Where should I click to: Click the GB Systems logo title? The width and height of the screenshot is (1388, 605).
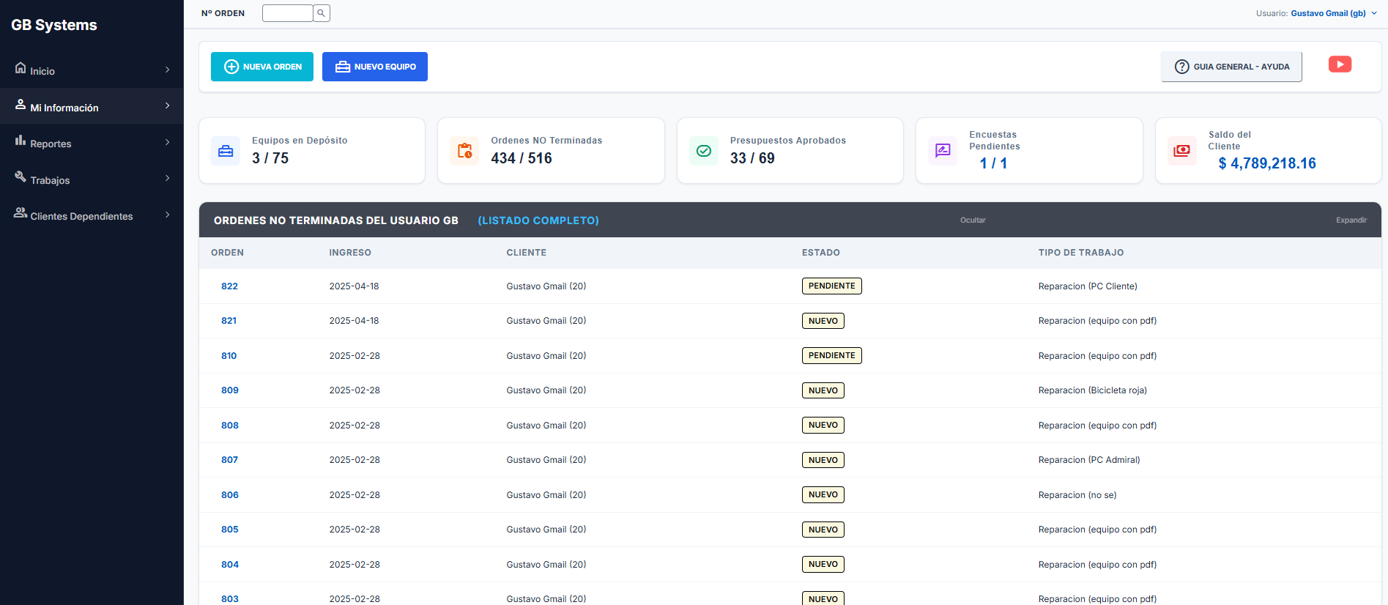54,25
